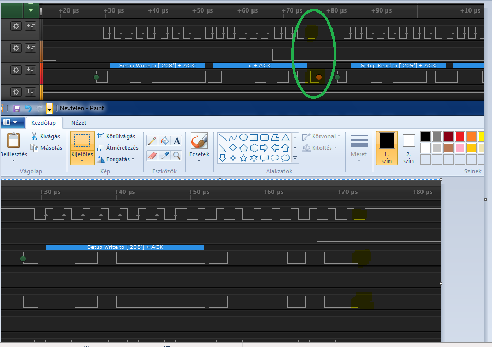Viewport: 492px width, 347px height.
Task: Choose the Four-point star shape
Action: click(x=233, y=158)
